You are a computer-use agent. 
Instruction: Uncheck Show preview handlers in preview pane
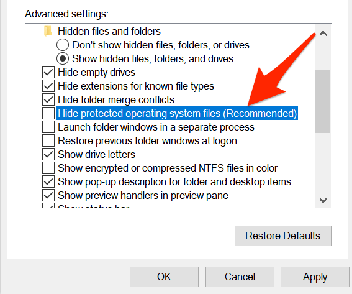[48, 195]
